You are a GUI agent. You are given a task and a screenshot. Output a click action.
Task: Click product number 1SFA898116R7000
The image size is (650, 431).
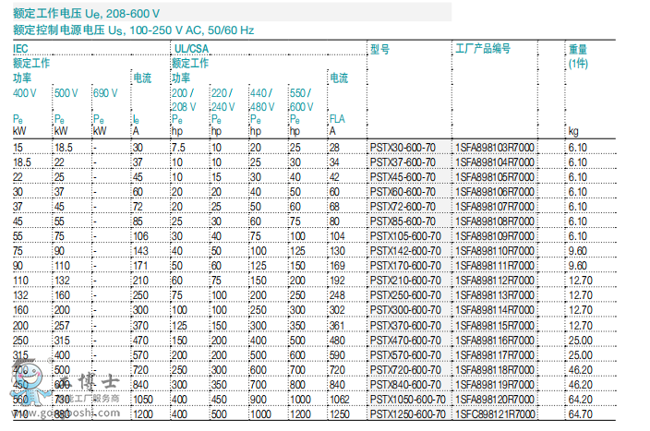[x=495, y=340]
